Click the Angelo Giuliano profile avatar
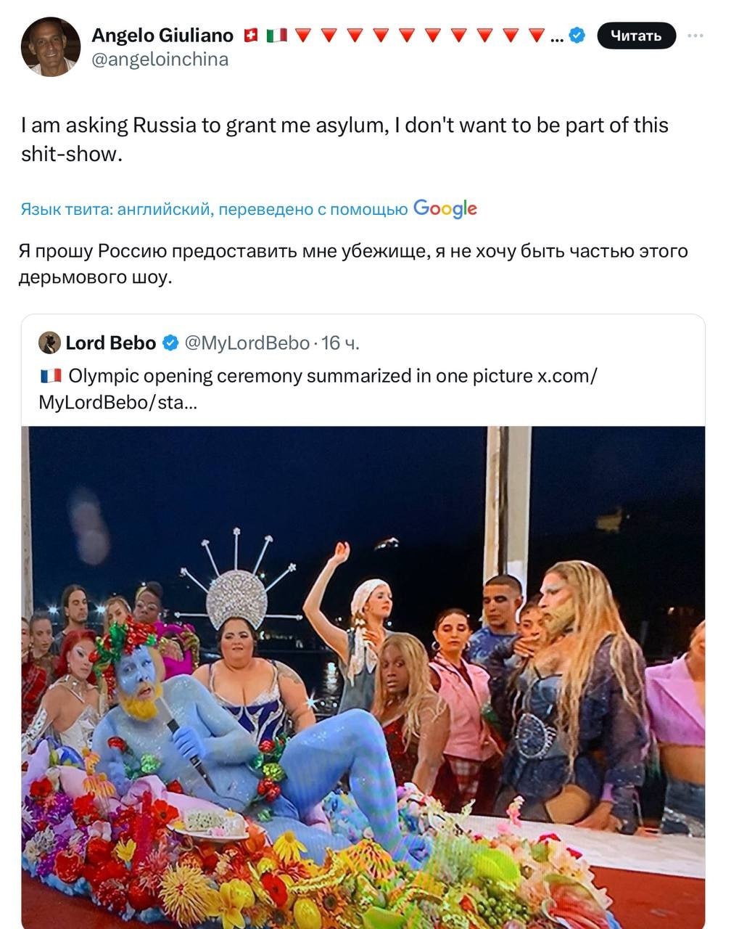Image resolution: width=739 pixels, height=929 pixels. pyautogui.click(x=50, y=46)
